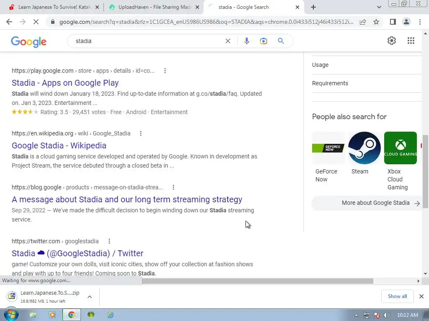Image resolution: width=429 pixels, height=321 pixels.
Task: Open Internet Explorer from taskbar
Action: [x=110, y=315]
